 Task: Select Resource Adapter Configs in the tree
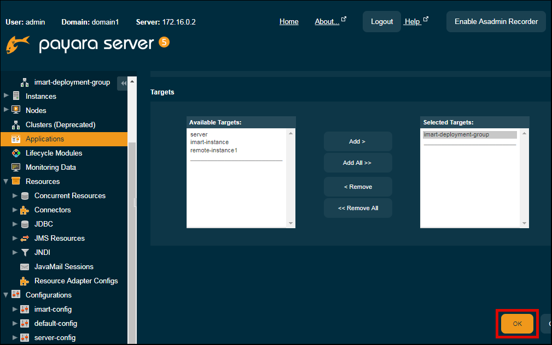(x=76, y=281)
